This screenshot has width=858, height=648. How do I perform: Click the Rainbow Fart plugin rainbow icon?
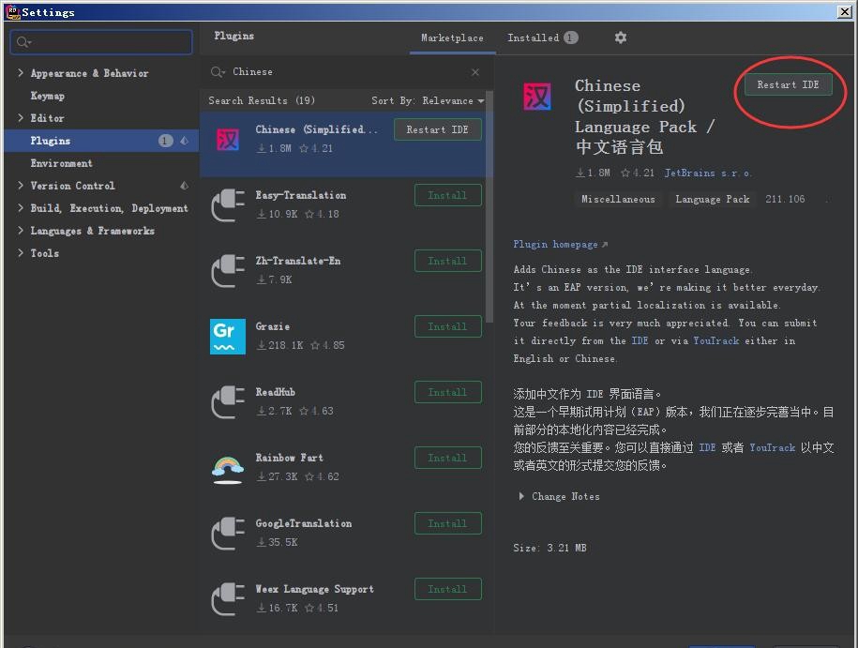228,469
